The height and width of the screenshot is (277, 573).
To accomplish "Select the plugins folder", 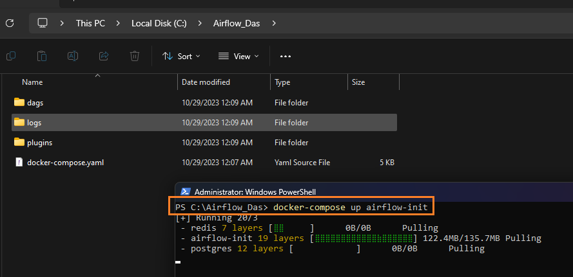I will point(39,143).
